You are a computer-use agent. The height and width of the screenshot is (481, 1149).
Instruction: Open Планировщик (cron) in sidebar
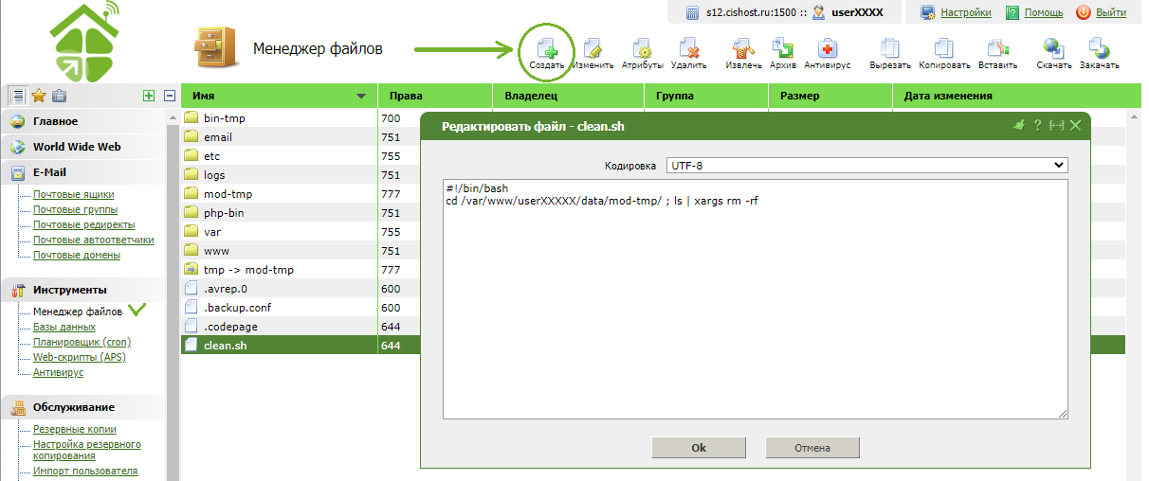(x=82, y=342)
